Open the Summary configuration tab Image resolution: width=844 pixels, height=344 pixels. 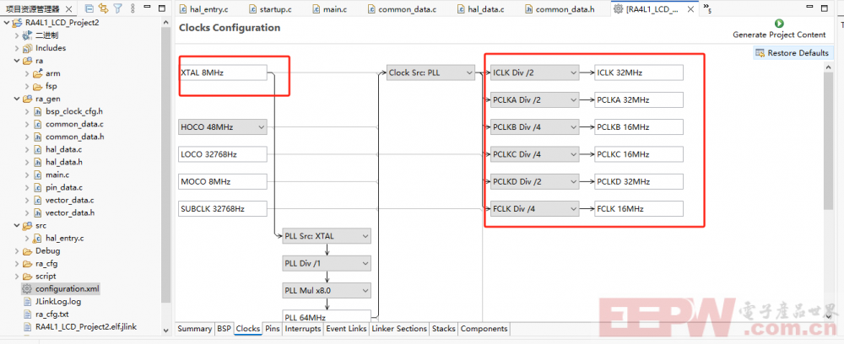[x=194, y=329]
